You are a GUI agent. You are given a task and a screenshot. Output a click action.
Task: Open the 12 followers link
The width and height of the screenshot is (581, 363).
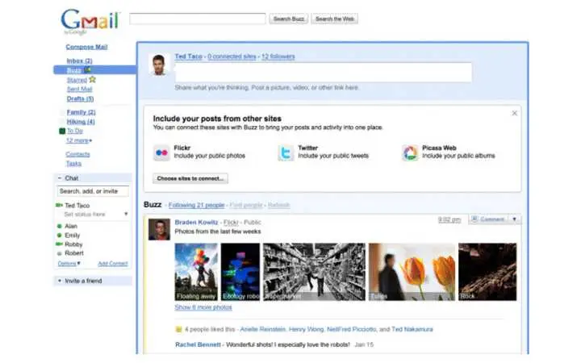pyautogui.click(x=278, y=56)
